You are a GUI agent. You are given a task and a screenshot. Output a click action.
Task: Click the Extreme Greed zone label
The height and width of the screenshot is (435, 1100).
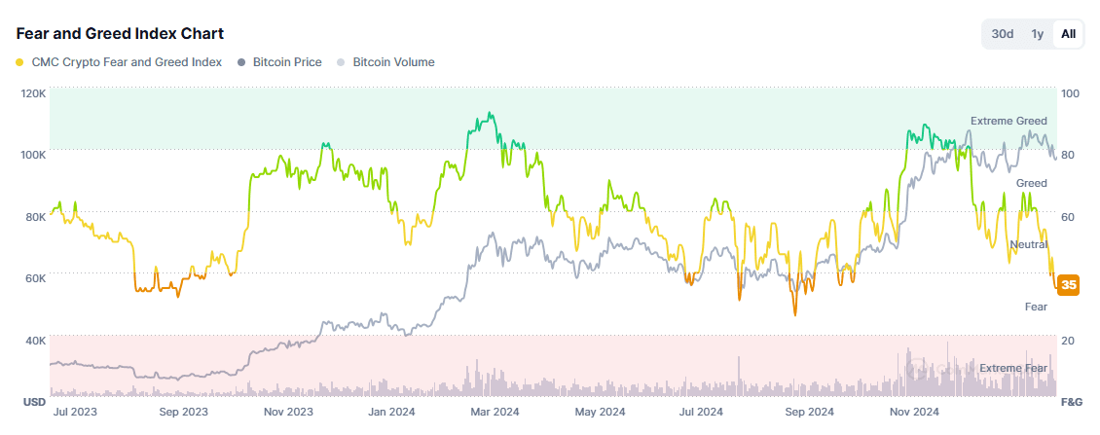(1008, 121)
